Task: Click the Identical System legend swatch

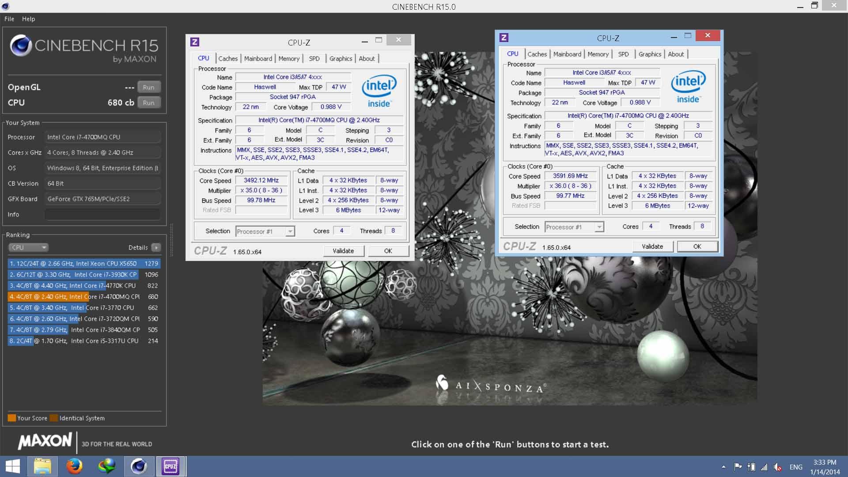Action: tap(54, 418)
